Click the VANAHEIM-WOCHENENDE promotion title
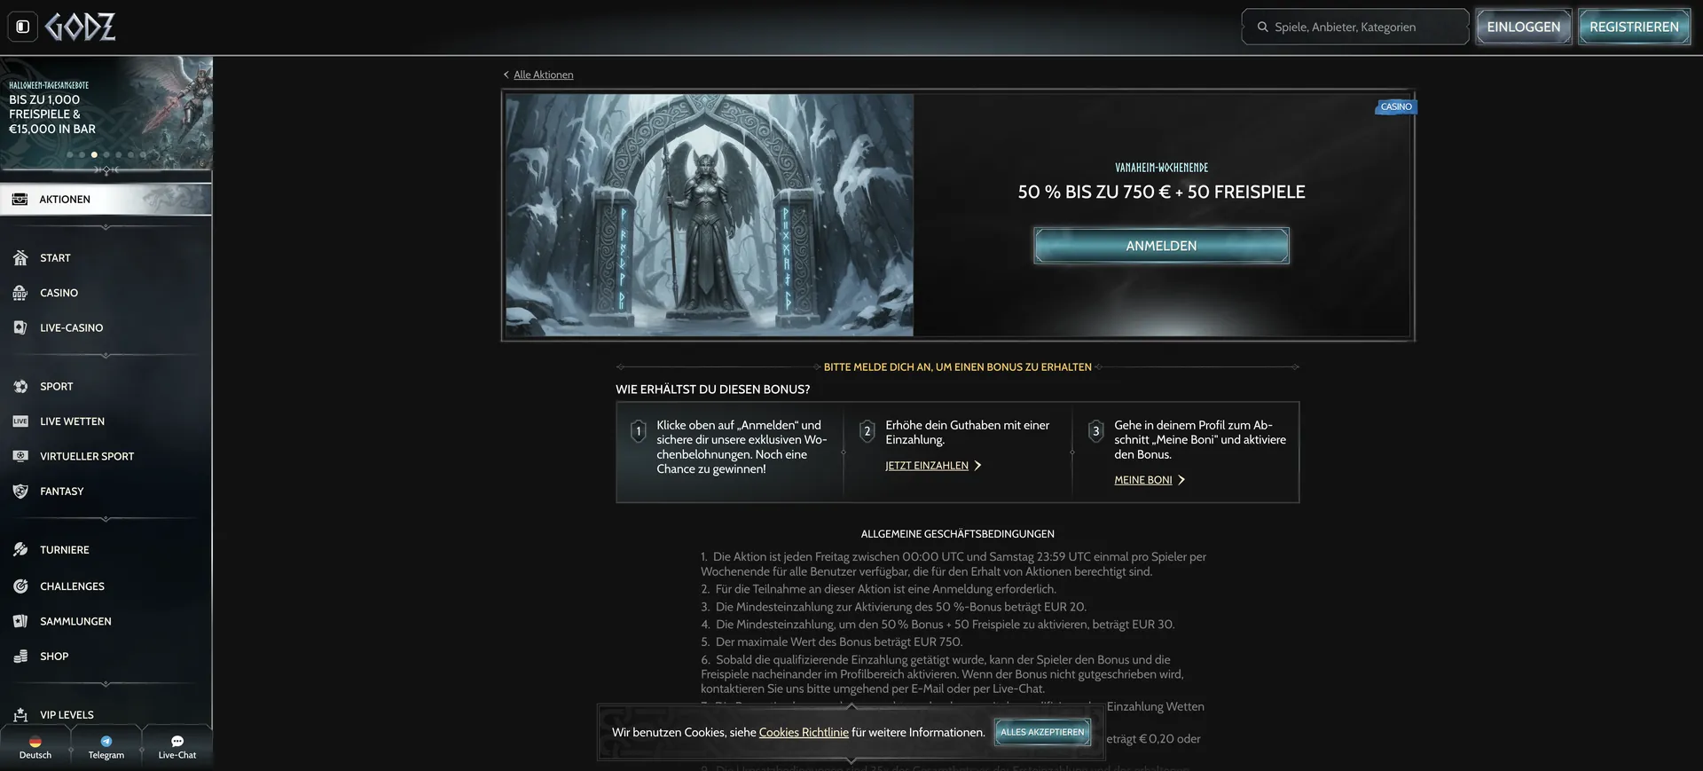This screenshot has height=771, width=1703. click(1161, 168)
